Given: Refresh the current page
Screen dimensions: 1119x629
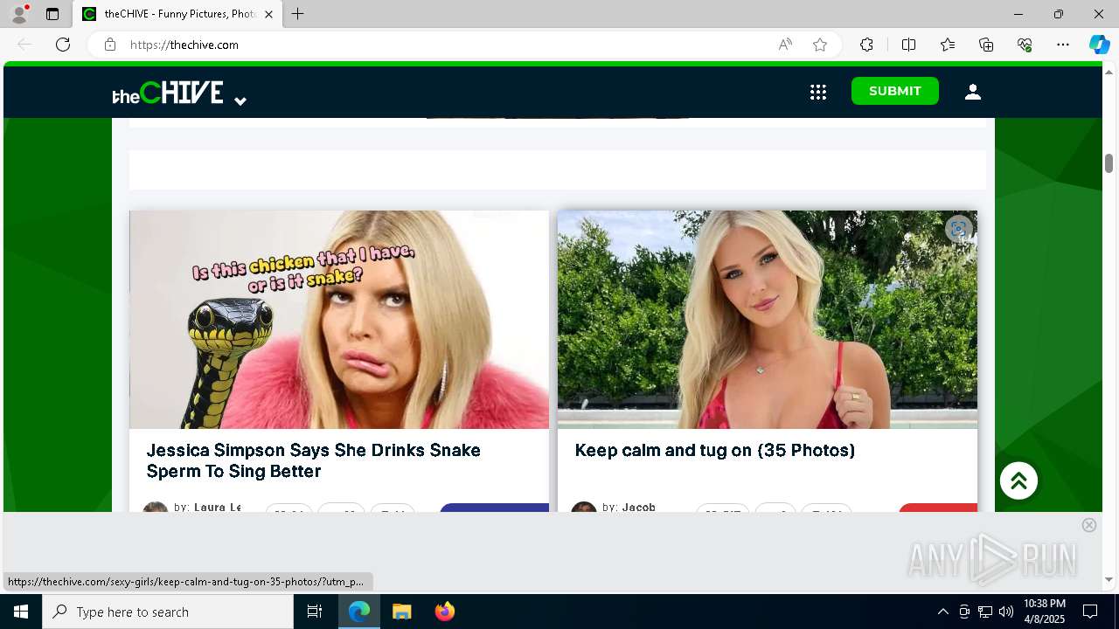Looking at the screenshot, I should point(63,45).
